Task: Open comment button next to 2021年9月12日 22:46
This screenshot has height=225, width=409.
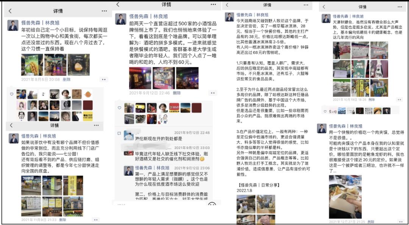Action: tap(213, 93)
